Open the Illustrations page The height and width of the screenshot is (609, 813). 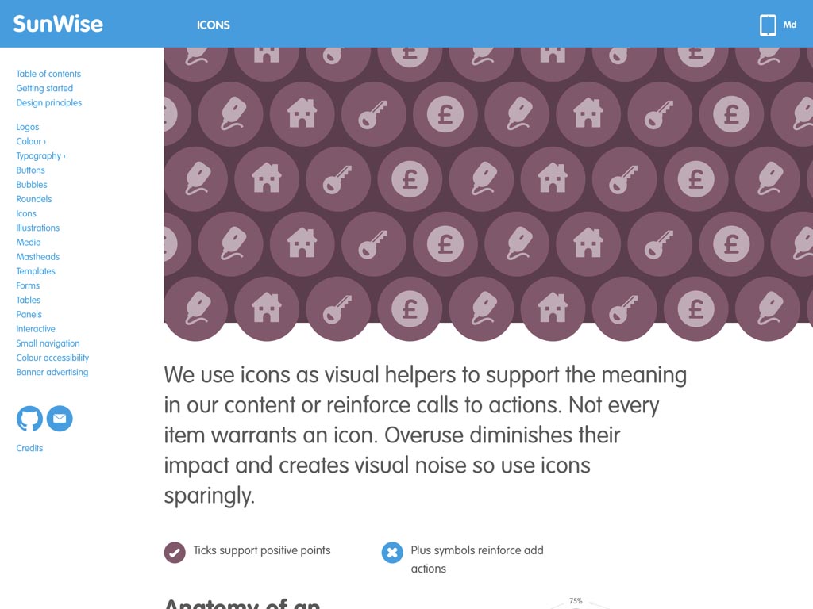pyautogui.click(x=38, y=228)
